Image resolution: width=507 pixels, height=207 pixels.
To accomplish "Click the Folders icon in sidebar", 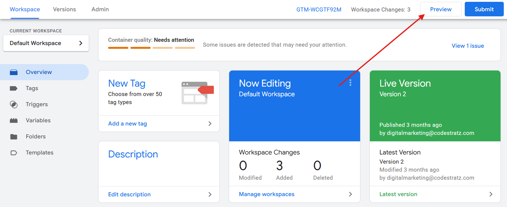I will pos(14,137).
